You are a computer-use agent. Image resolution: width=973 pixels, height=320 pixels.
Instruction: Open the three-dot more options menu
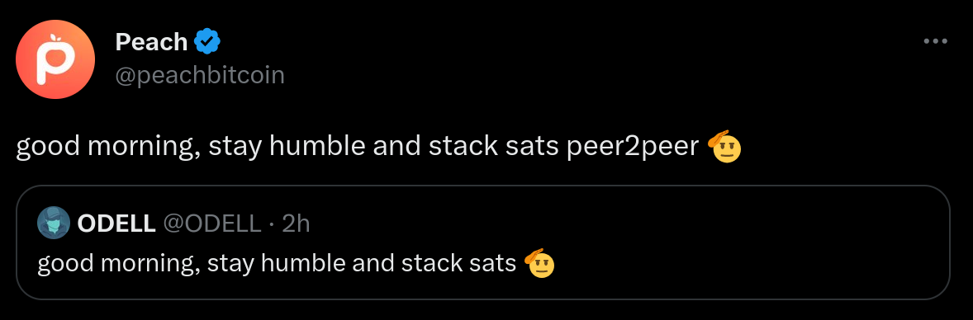coord(935,41)
